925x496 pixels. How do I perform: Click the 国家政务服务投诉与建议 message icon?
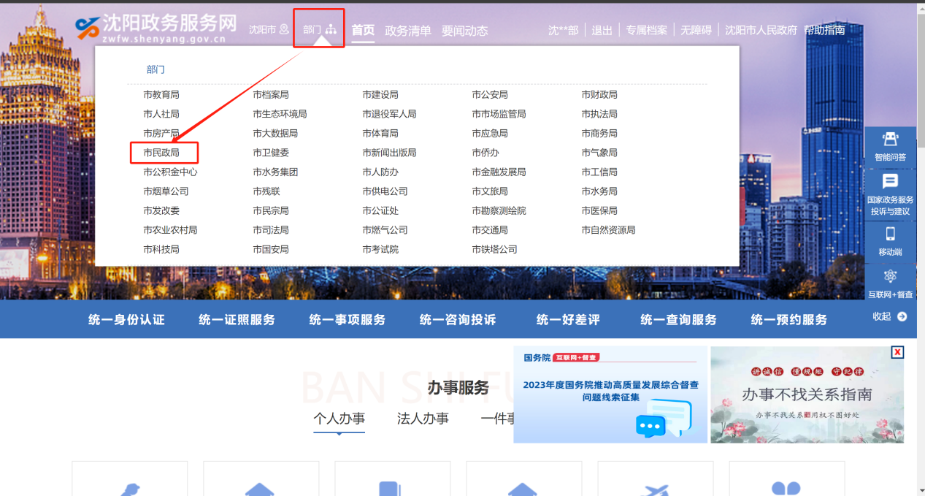coord(890,182)
